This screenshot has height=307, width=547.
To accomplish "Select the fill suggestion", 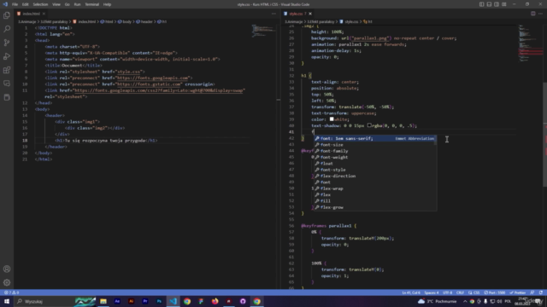I will click(x=374, y=201).
